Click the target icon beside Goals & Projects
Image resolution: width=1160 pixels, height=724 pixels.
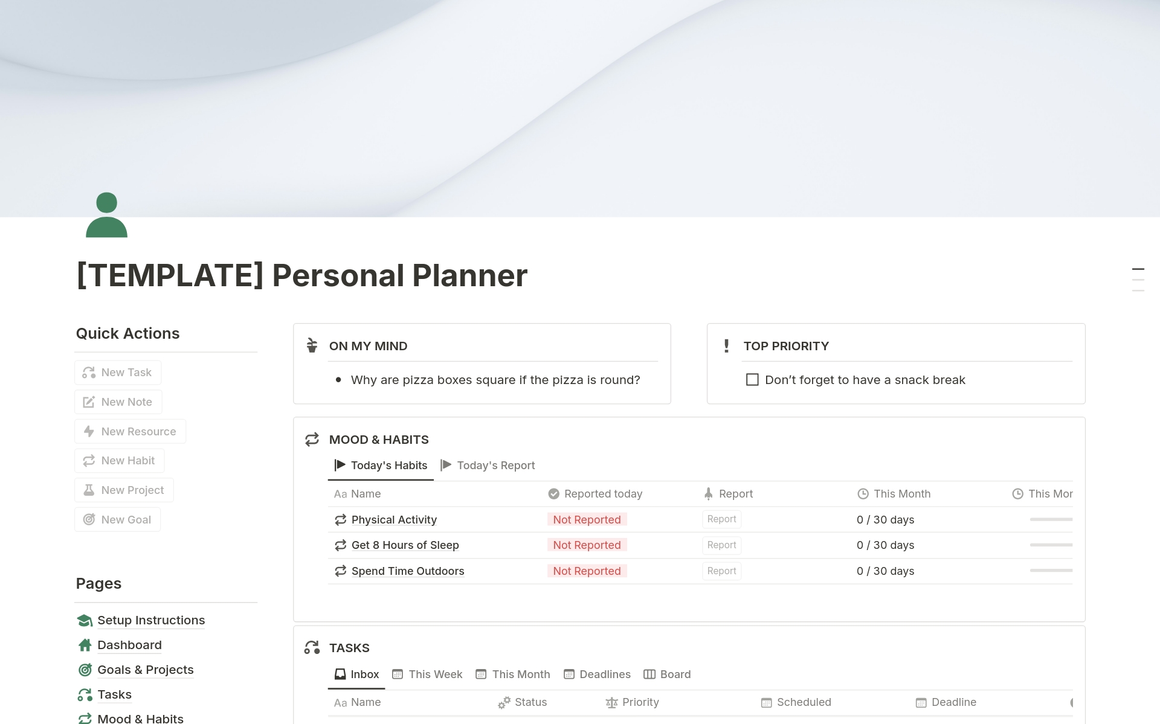[84, 670]
